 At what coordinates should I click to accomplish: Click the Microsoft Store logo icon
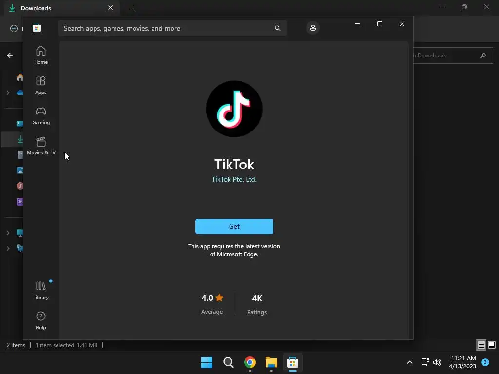coord(37,28)
